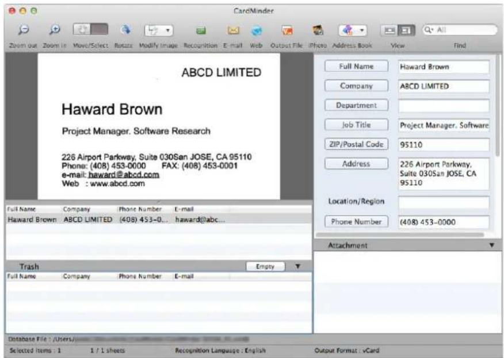Edit the Project Manager job title field

[444, 125]
